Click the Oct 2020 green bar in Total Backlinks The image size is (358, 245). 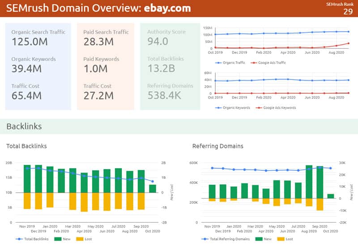pyautogui.click(x=153, y=189)
